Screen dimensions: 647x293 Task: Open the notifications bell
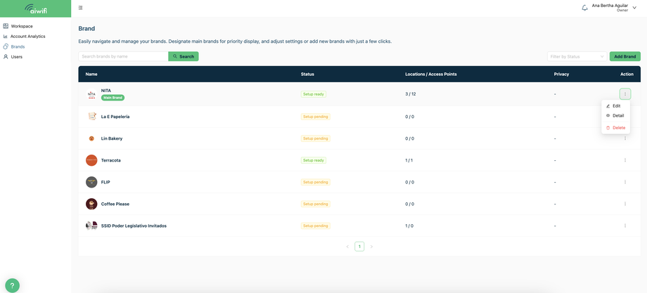tap(584, 8)
